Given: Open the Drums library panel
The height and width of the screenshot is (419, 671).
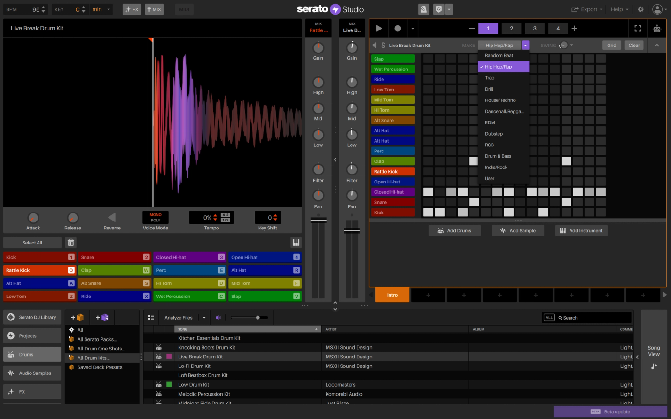Looking at the screenshot, I should click(31, 354).
